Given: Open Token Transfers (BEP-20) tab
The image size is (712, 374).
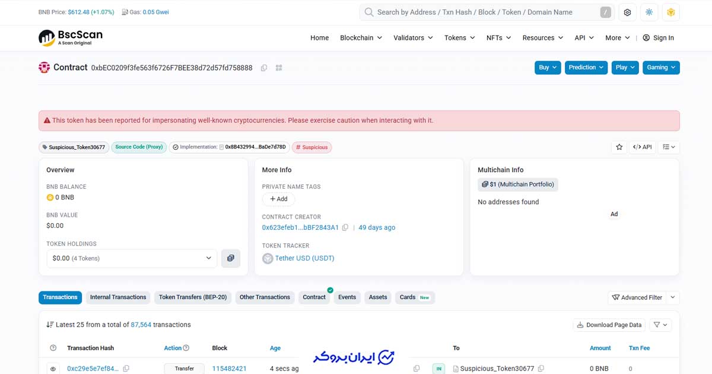Looking at the screenshot, I should click(x=193, y=297).
